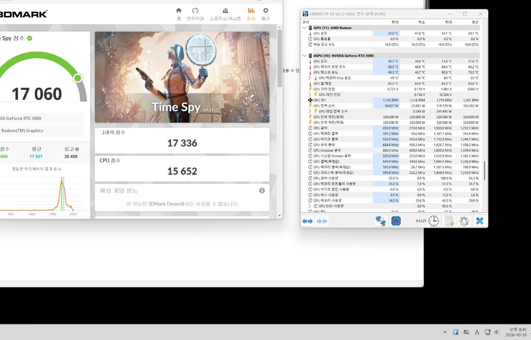Click the IME letter A input indicator

tap(477, 332)
